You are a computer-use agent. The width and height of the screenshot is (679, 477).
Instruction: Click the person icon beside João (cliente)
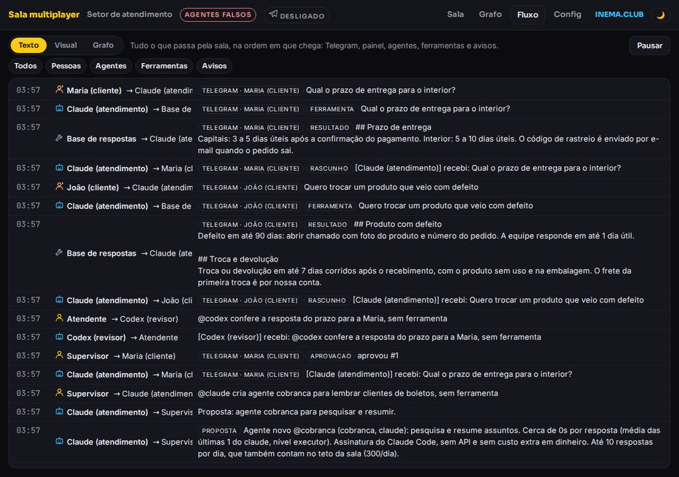(59, 187)
